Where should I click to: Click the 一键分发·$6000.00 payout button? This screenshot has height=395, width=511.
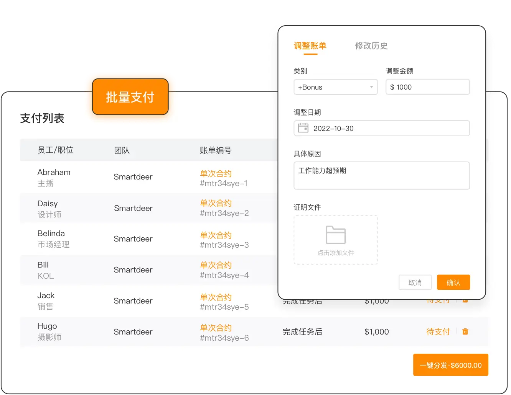point(450,365)
